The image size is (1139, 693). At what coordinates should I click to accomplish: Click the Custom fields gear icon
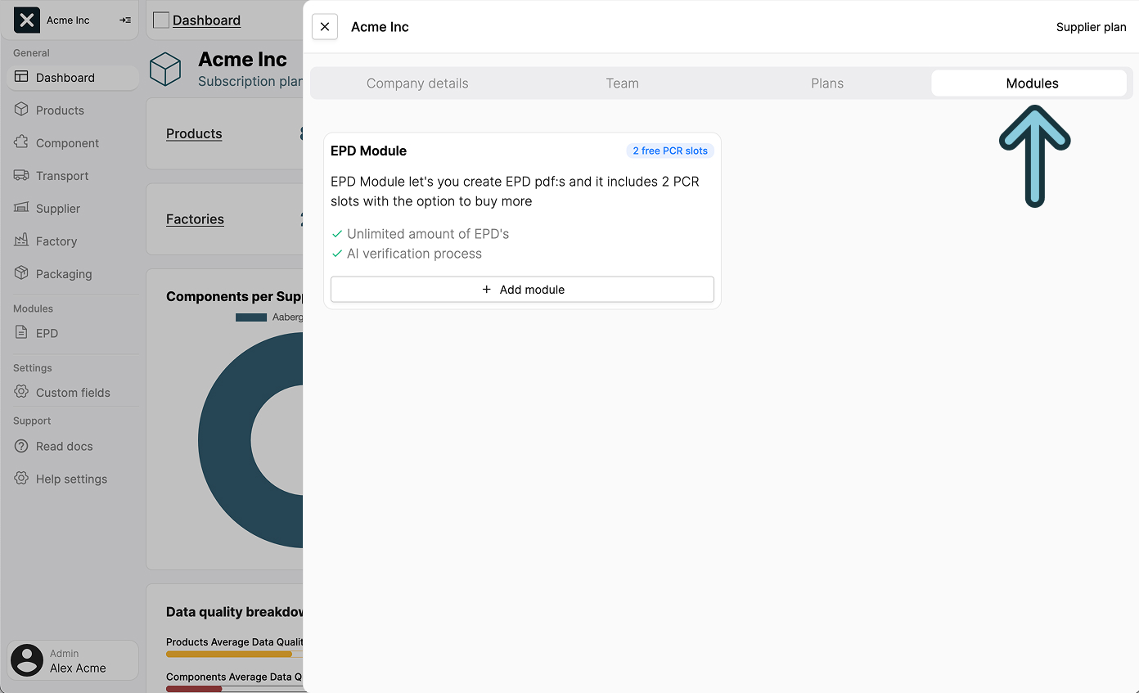21,392
